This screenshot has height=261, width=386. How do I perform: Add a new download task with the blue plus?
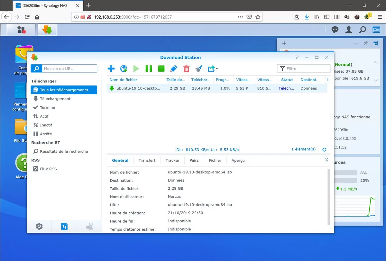111,69
